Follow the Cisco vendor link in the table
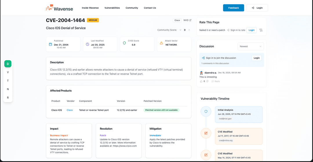Viewport: 313px width, 162px height. pos(70,110)
